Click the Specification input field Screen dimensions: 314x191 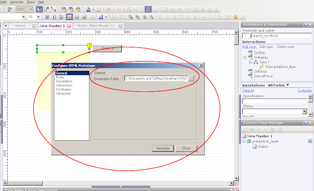point(275,101)
